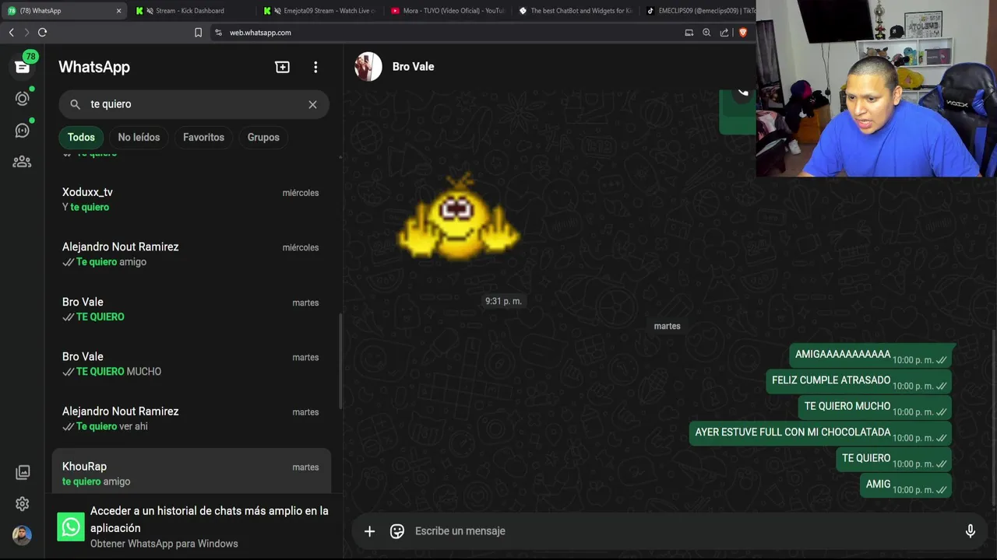Open your profile picture in sidebar
This screenshot has height=560, width=997.
point(22,535)
